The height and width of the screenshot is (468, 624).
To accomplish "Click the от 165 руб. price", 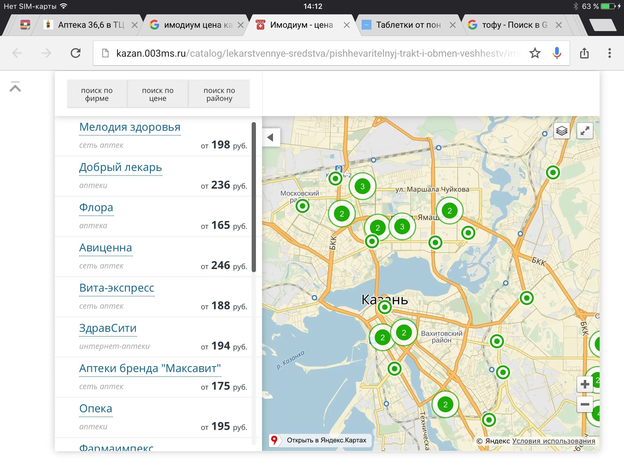I will pos(224,225).
